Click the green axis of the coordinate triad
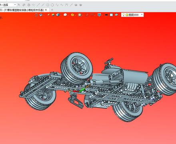 [x=82, y=90]
